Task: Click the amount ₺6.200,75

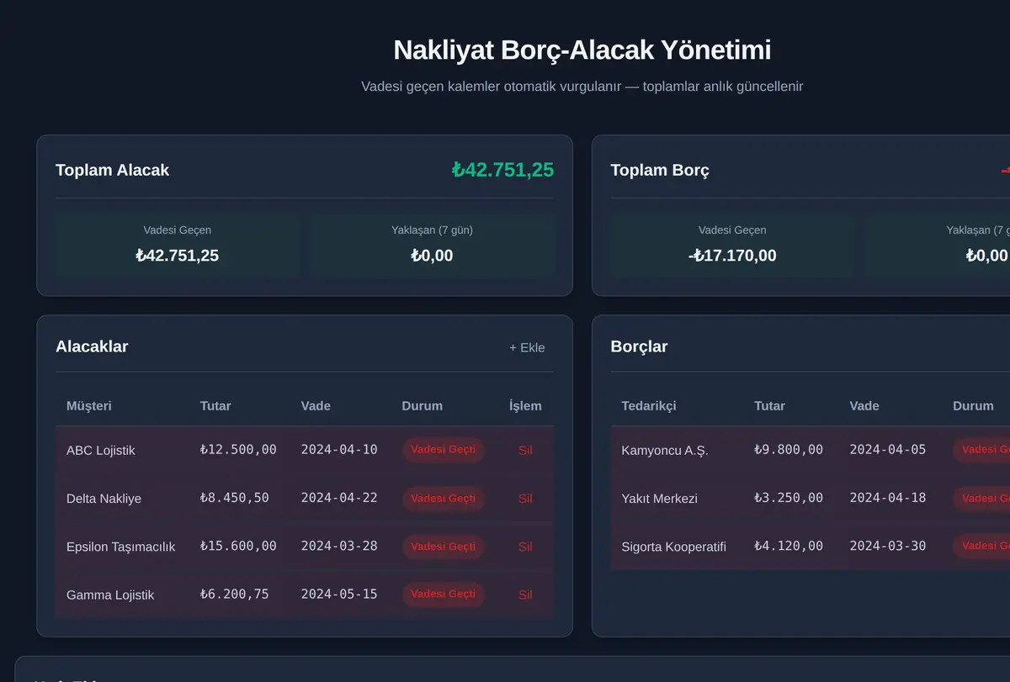Action: pos(235,594)
